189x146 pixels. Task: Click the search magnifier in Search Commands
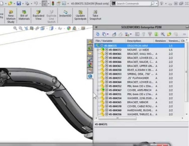[152, 3]
